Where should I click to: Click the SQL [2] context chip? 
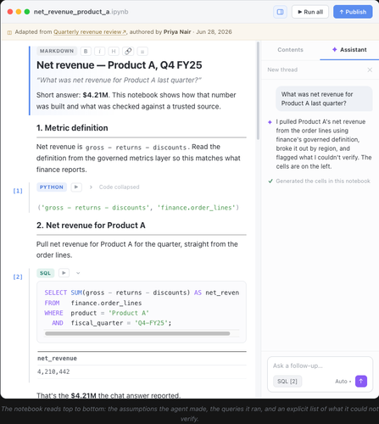(287, 382)
